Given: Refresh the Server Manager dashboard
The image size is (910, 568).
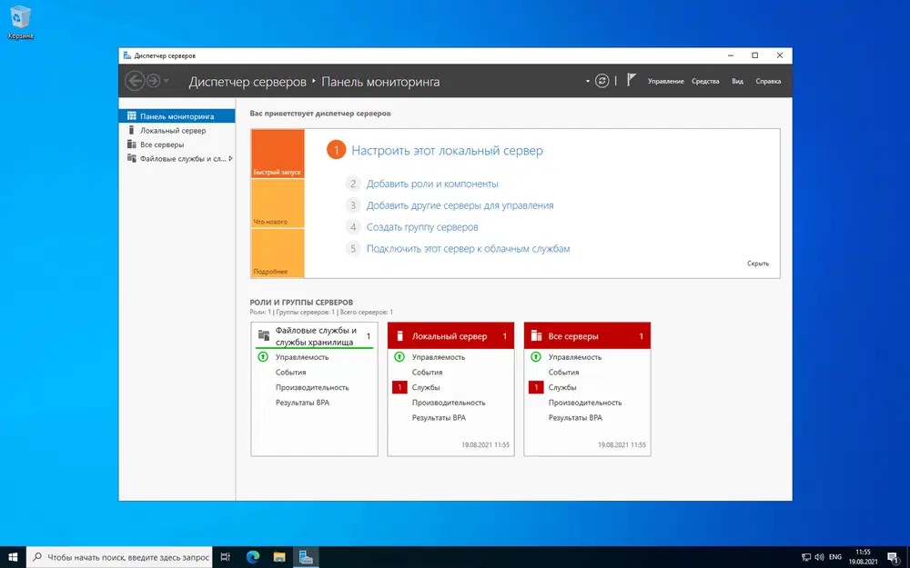Looking at the screenshot, I should (x=602, y=81).
